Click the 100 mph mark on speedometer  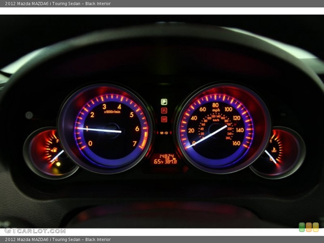(x=228, y=109)
